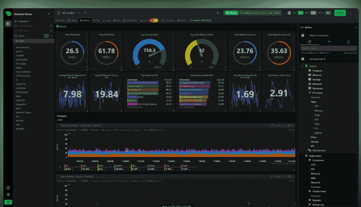Viewport: 361px width, 207px height.
Task: Open 4 labels dropdown on CPU chart
Action: coord(138,130)
